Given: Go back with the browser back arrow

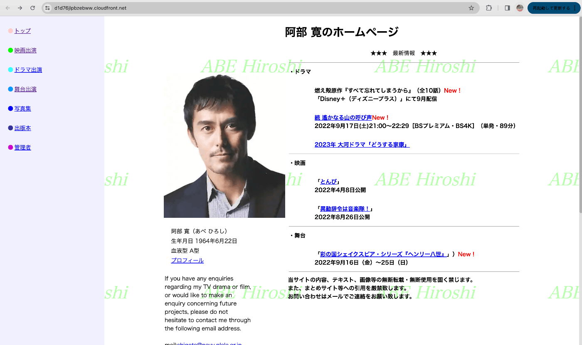Looking at the screenshot, I should (7, 8).
